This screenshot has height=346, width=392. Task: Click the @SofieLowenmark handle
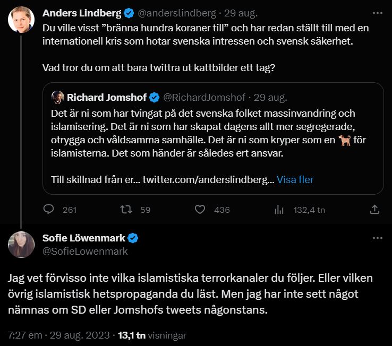(x=85, y=251)
